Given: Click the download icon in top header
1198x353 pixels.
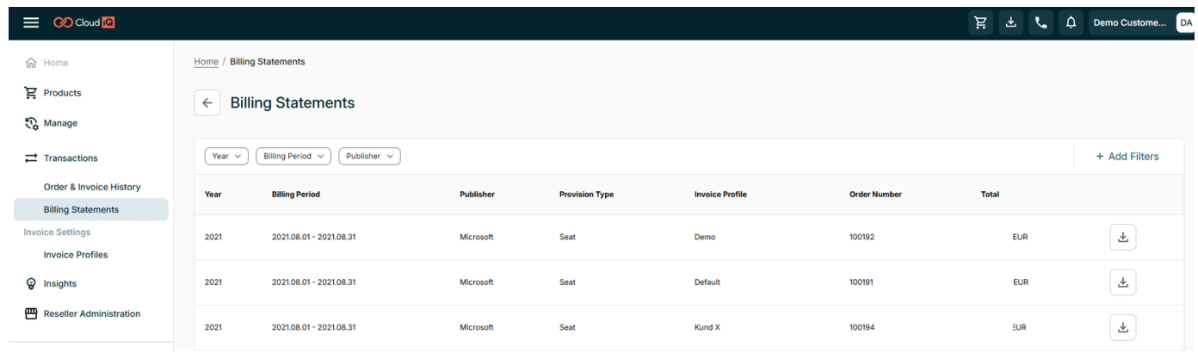Looking at the screenshot, I should coord(1012,23).
